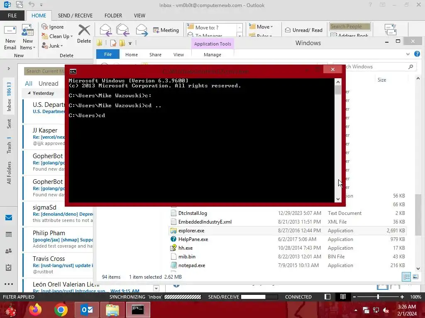
Task: Open Explorer Share tab
Action: pos(155,55)
